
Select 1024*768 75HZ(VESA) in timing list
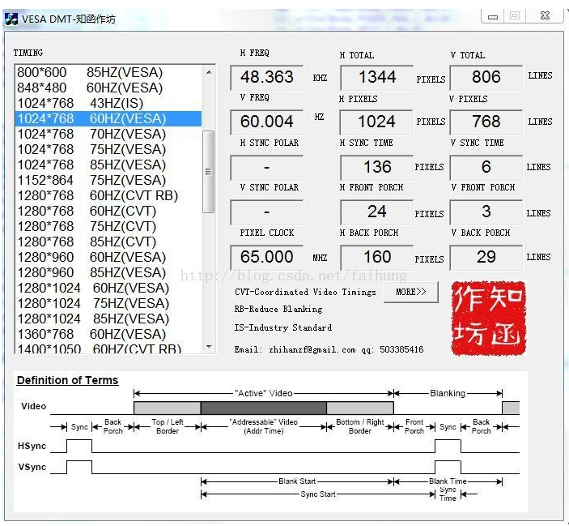(91, 149)
